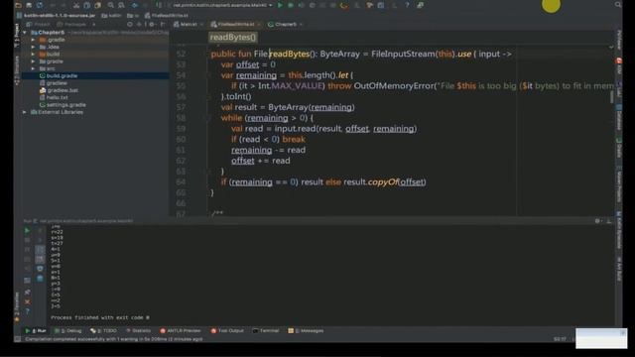
Task: Click the Cut scissors icon in toolbar
Action: pos(76,5)
